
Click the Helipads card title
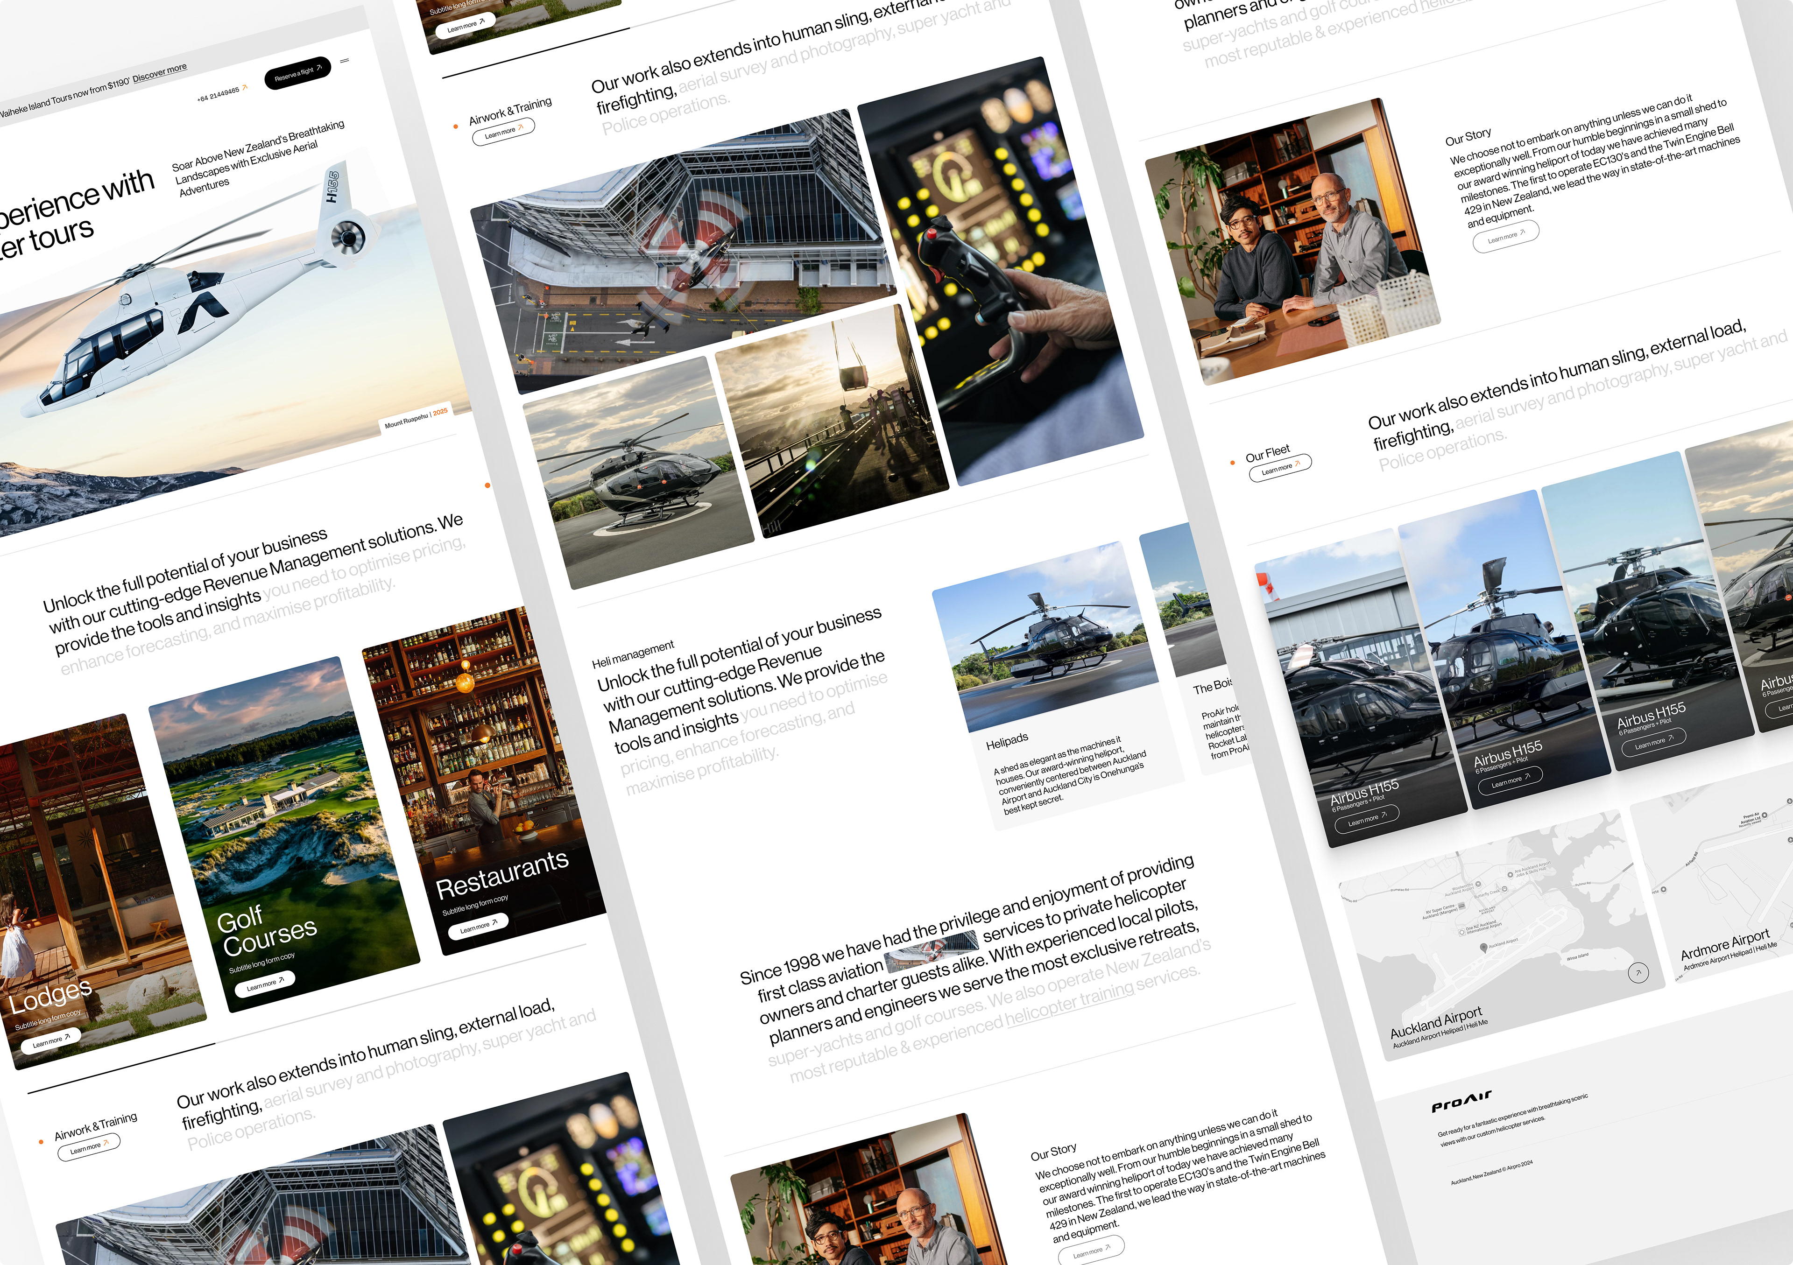click(1007, 741)
